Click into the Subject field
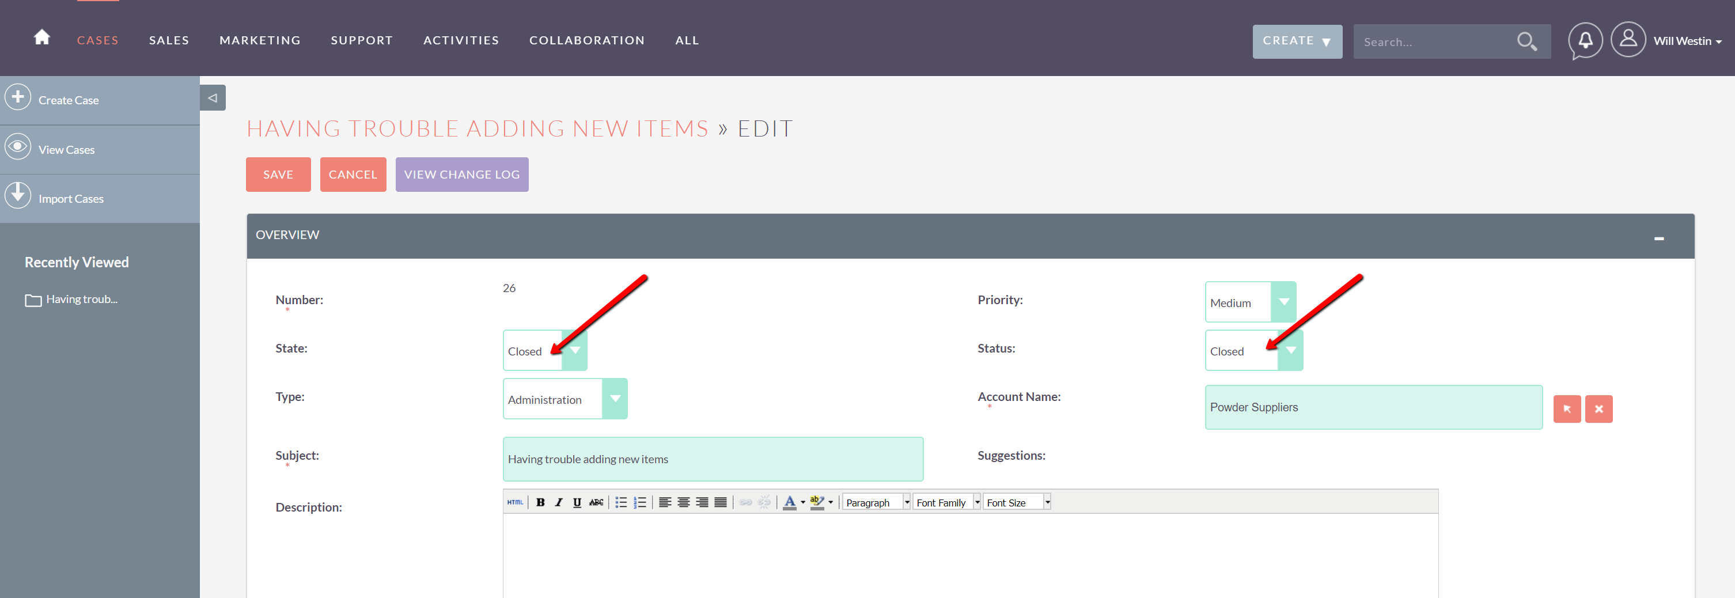1735x598 pixels. pyautogui.click(x=713, y=459)
